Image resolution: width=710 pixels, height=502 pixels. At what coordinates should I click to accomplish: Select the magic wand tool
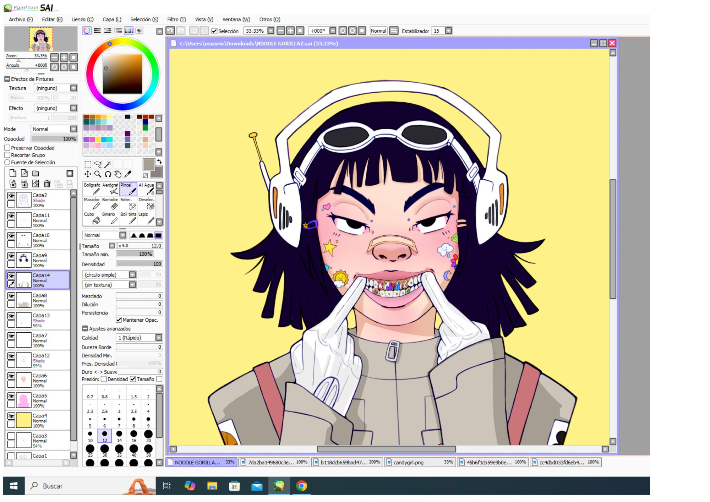coord(108,164)
